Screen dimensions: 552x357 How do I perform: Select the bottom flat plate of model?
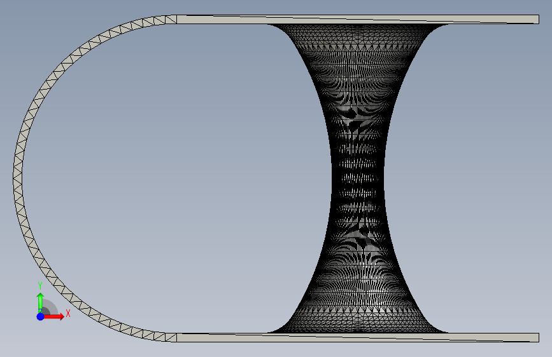(x=358, y=337)
